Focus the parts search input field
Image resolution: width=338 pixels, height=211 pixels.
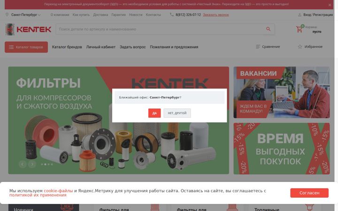click(x=160, y=29)
